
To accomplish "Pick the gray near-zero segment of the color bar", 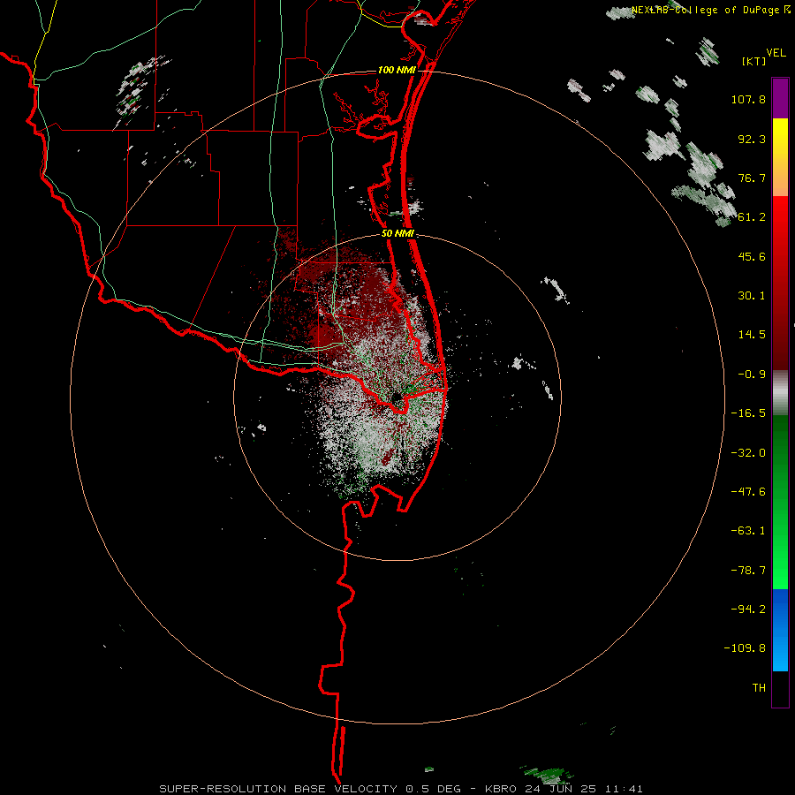I will pos(780,393).
